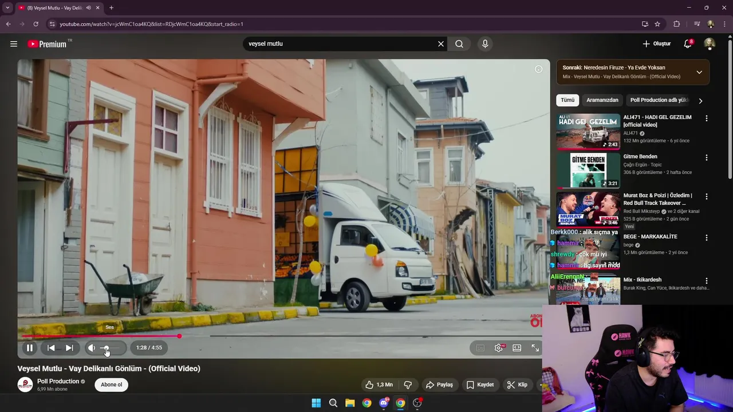
Task: Open player settings gear
Action: (x=499, y=347)
